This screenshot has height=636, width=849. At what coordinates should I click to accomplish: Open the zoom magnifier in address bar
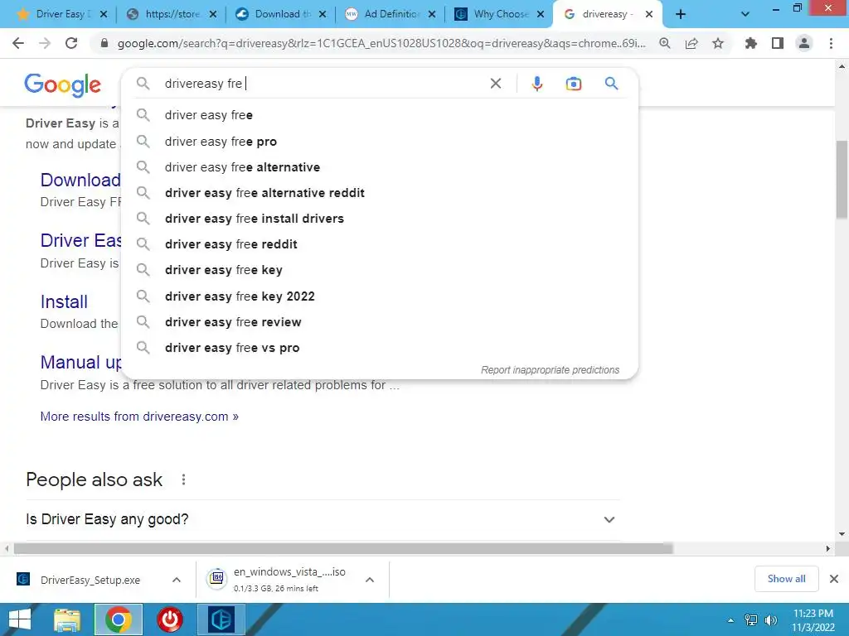click(x=665, y=43)
